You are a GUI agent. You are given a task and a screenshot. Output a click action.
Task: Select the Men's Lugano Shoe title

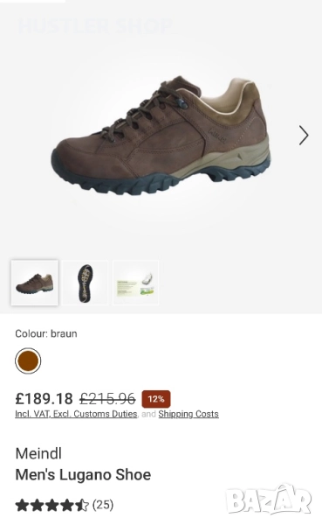(x=83, y=475)
